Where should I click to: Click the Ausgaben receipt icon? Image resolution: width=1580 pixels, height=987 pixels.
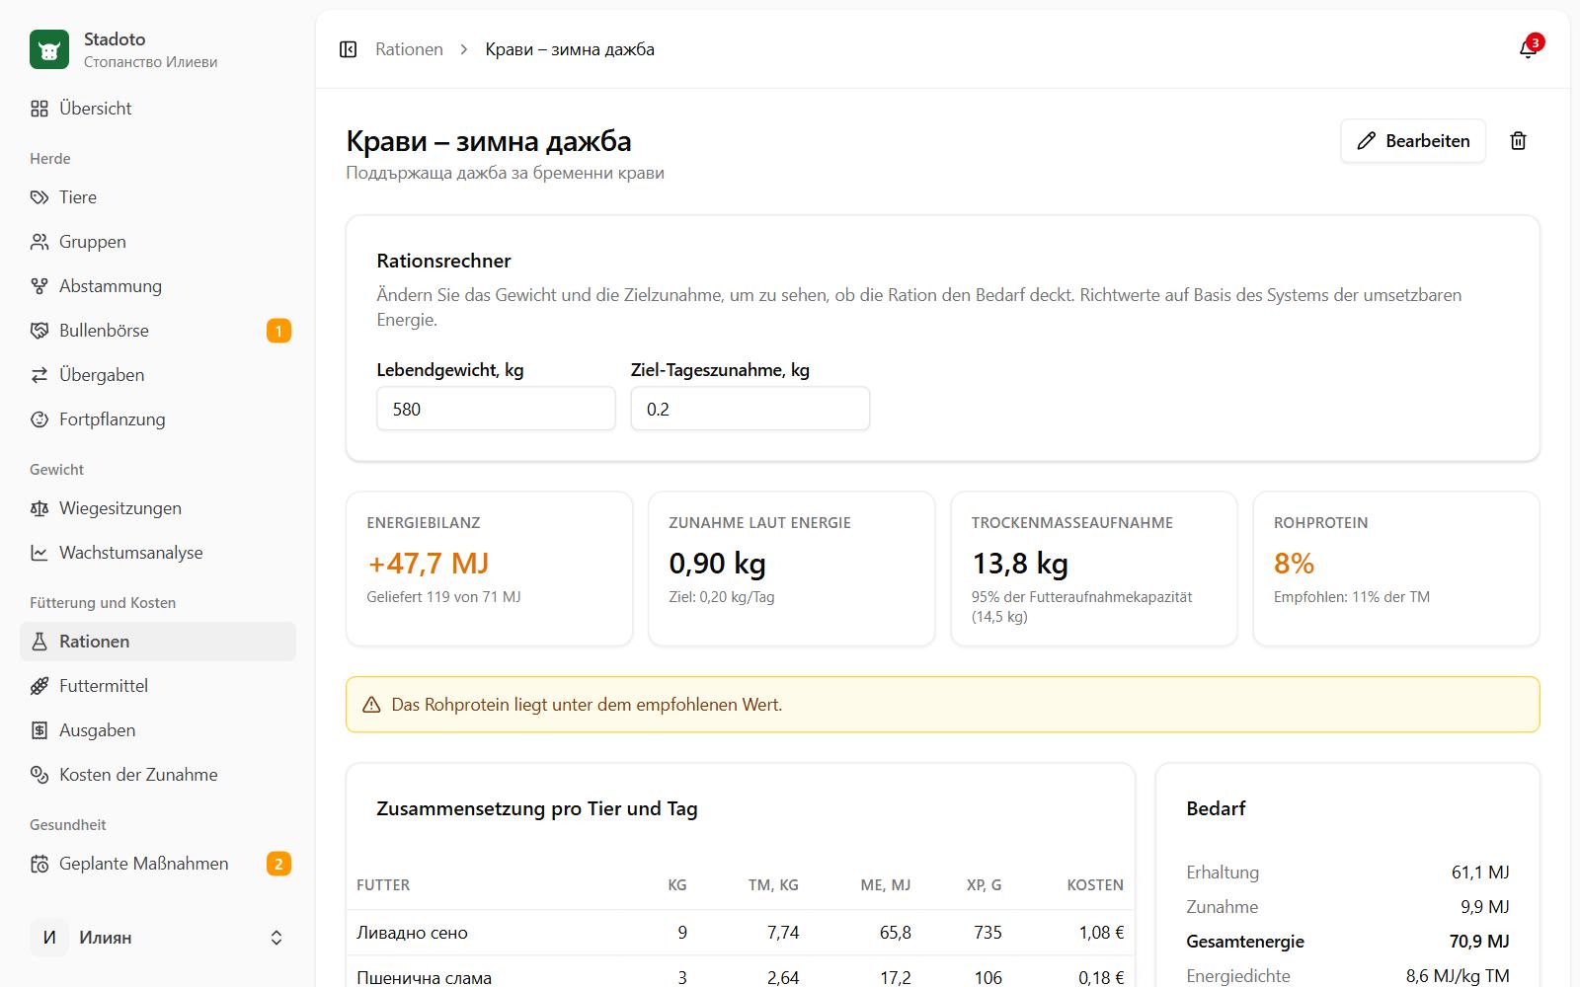point(39,730)
